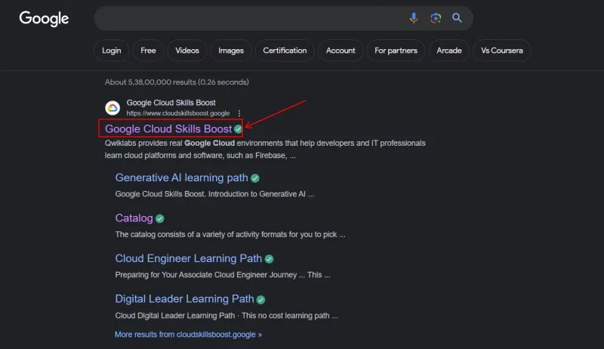This screenshot has width=604, height=349.
Task: Select the Free filter chip
Action: (148, 51)
